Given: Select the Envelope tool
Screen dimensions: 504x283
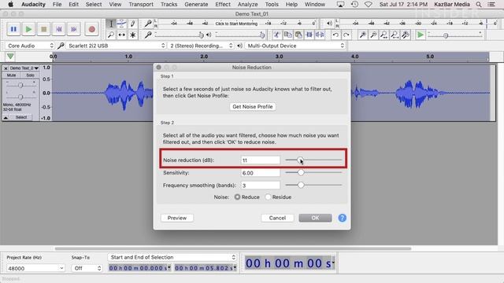Looking at the screenshot, I should [x=121, y=24].
